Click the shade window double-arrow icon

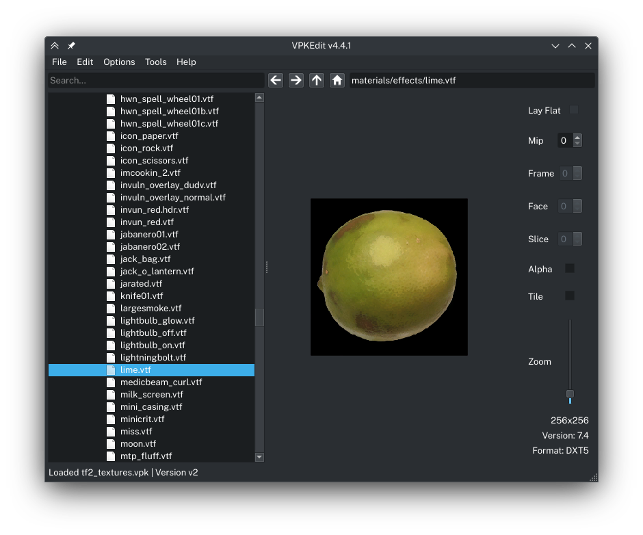(x=55, y=46)
